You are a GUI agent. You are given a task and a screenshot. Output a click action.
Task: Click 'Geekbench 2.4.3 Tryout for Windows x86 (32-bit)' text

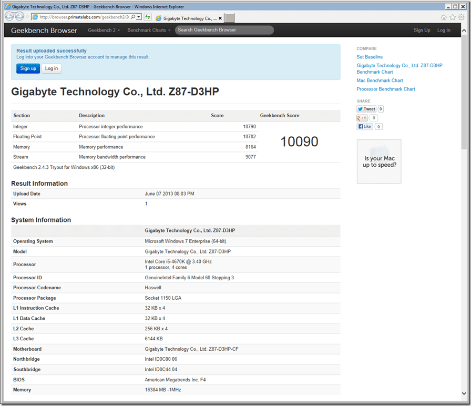64,167
